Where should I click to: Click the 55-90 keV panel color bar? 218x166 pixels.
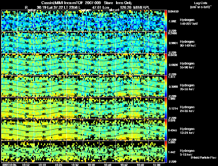coord(166,64)
